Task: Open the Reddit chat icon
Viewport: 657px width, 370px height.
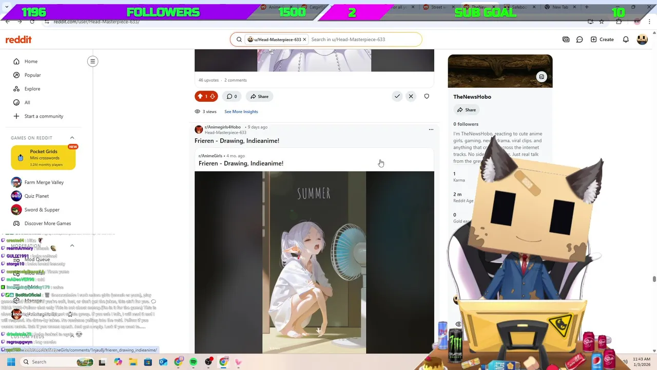Action: coord(579,40)
